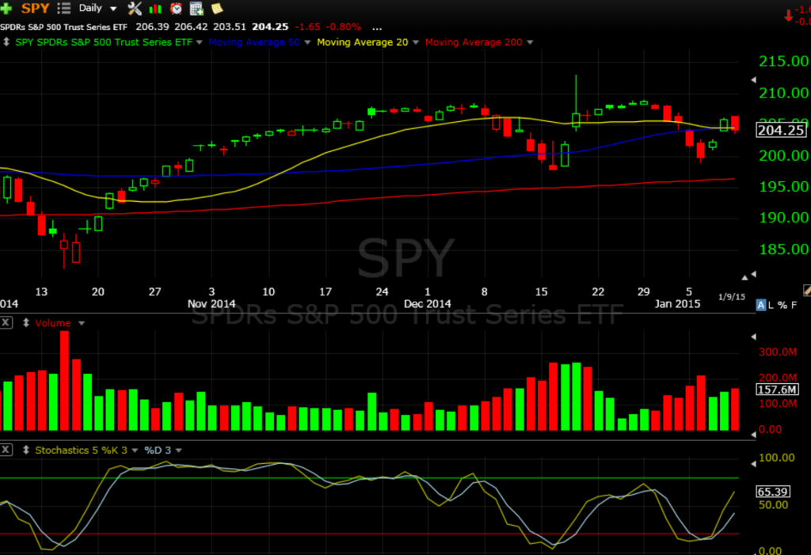Screen dimensions: 811x555
Task: Click the 185.00 price scale label
Action: (x=783, y=249)
